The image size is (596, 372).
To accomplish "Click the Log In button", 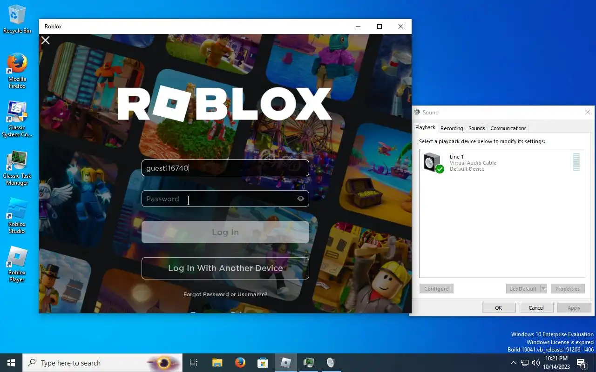I will point(225,232).
